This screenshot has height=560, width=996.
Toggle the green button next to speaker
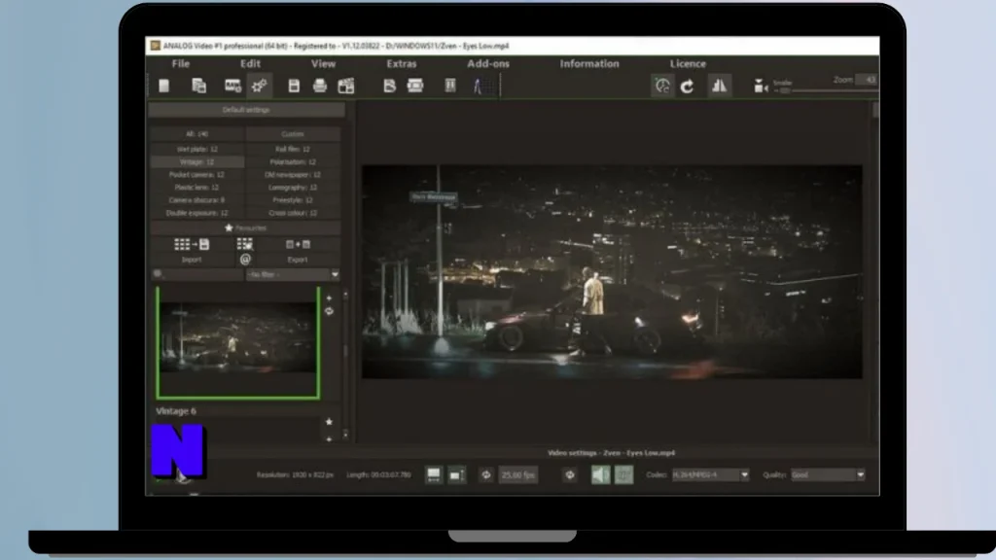(623, 474)
